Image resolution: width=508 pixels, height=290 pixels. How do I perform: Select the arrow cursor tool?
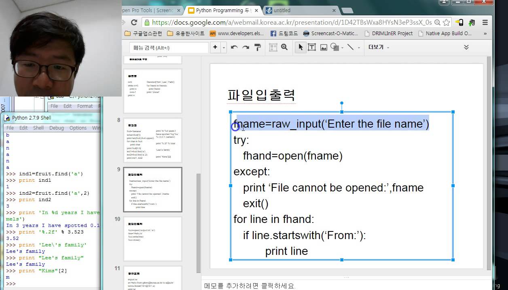301,47
